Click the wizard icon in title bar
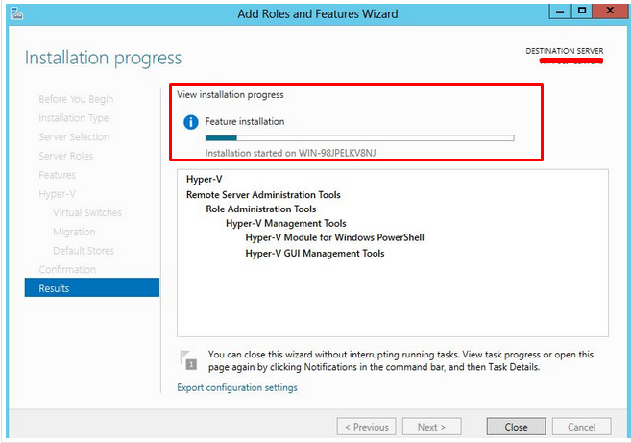Screen dimensions: 631x443 point(17,14)
